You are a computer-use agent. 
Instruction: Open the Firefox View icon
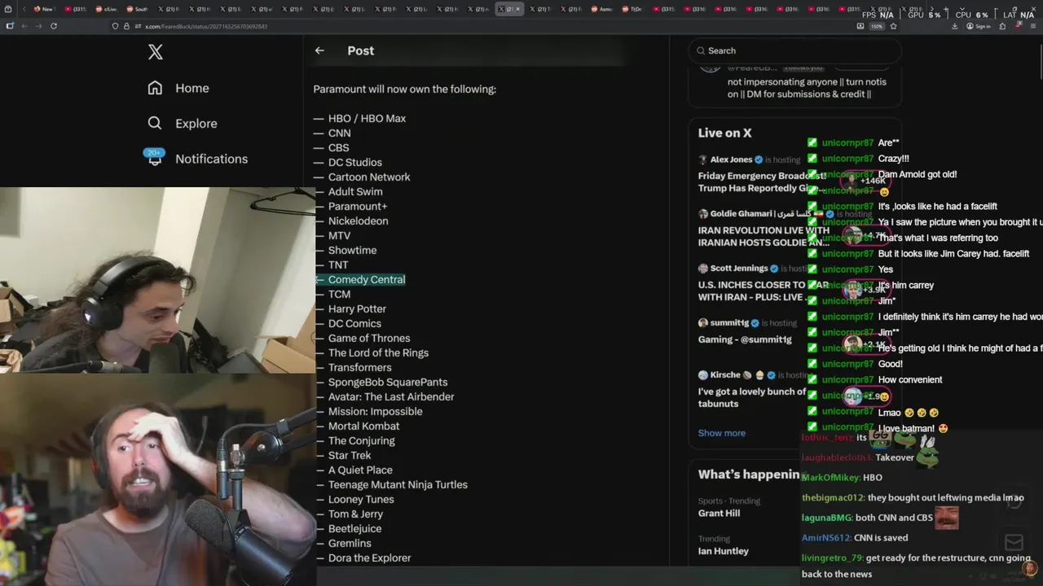[x=9, y=9]
